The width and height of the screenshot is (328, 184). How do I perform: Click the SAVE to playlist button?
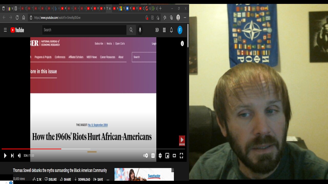pos(98,179)
